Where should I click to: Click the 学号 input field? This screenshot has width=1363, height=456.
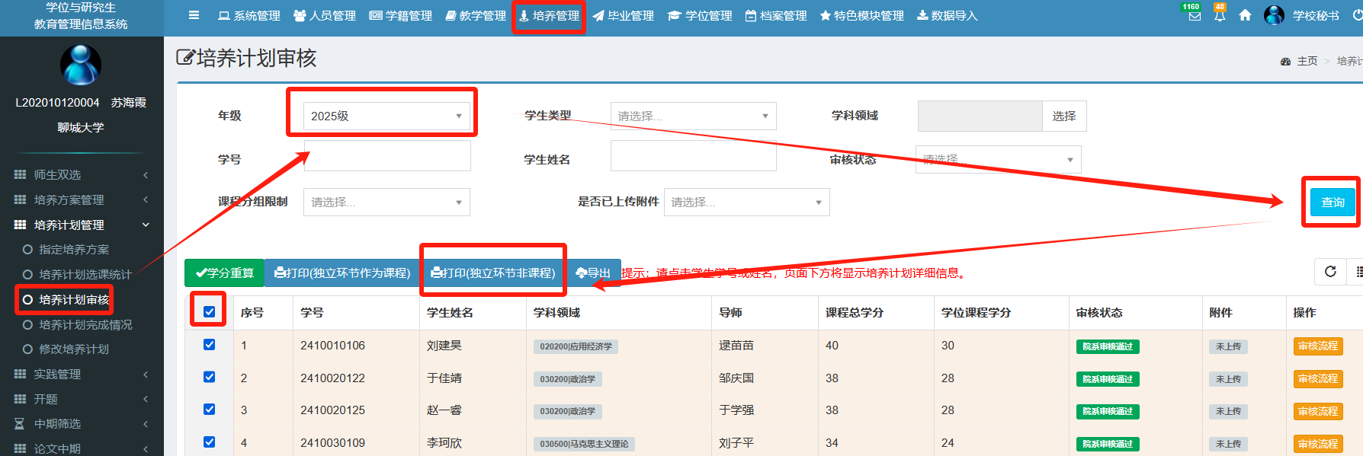coord(386,156)
